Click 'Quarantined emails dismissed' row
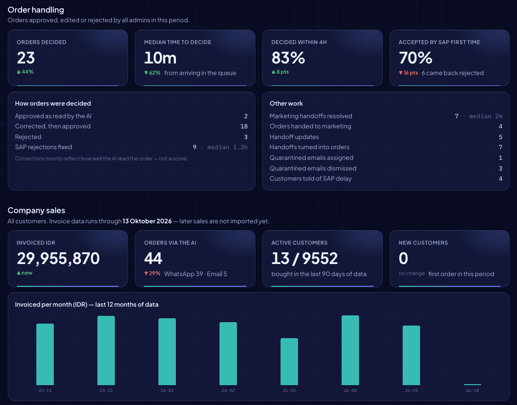 pos(386,168)
